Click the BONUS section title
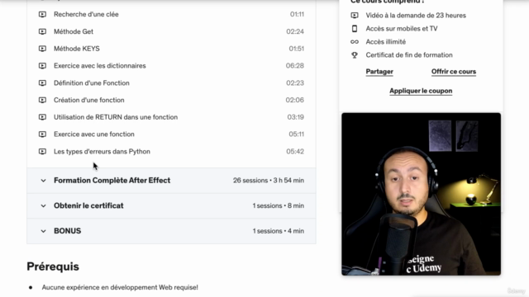 pyautogui.click(x=68, y=231)
